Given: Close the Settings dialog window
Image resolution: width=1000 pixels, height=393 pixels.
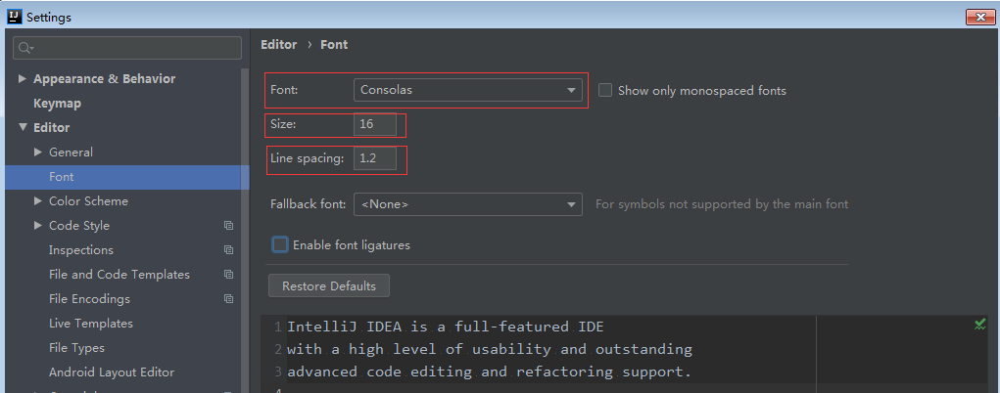Looking at the screenshot, I should pos(980,17).
